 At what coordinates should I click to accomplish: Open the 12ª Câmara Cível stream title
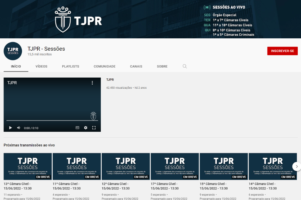pos(116,186)
